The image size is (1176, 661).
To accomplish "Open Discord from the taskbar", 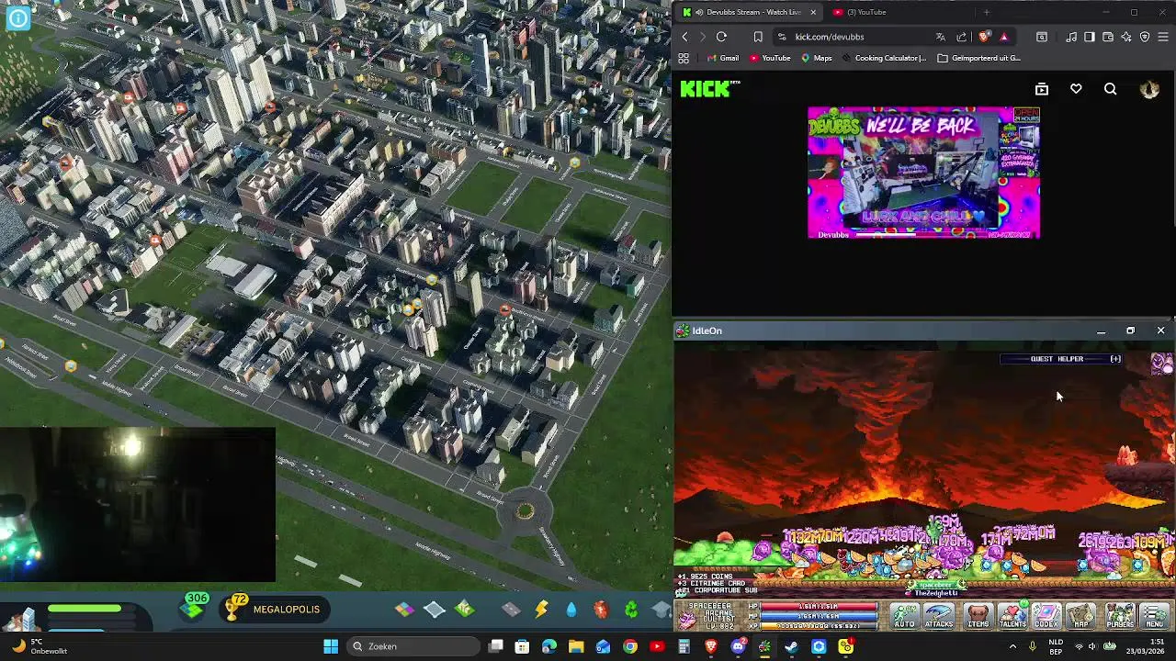I will click(x=737, y=646).
